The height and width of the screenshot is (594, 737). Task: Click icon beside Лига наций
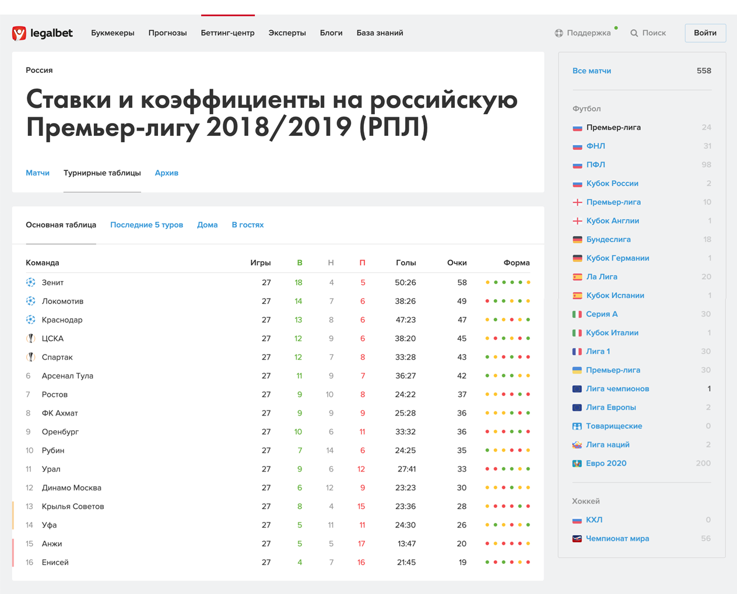click(x=577, y=445)
